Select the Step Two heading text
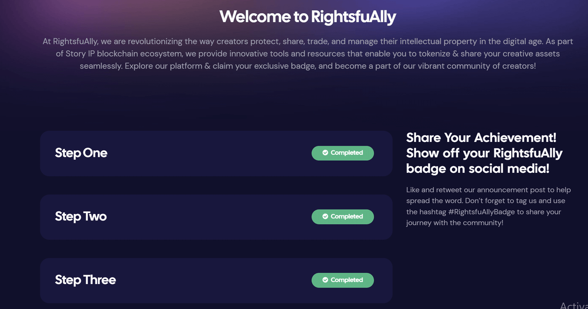The image size is (588, 309). (81, 216)
